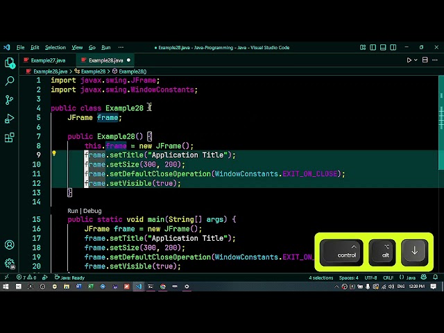Open the Search view in activity bar
Screen dimensions: 444x333
tap(9, 81)
